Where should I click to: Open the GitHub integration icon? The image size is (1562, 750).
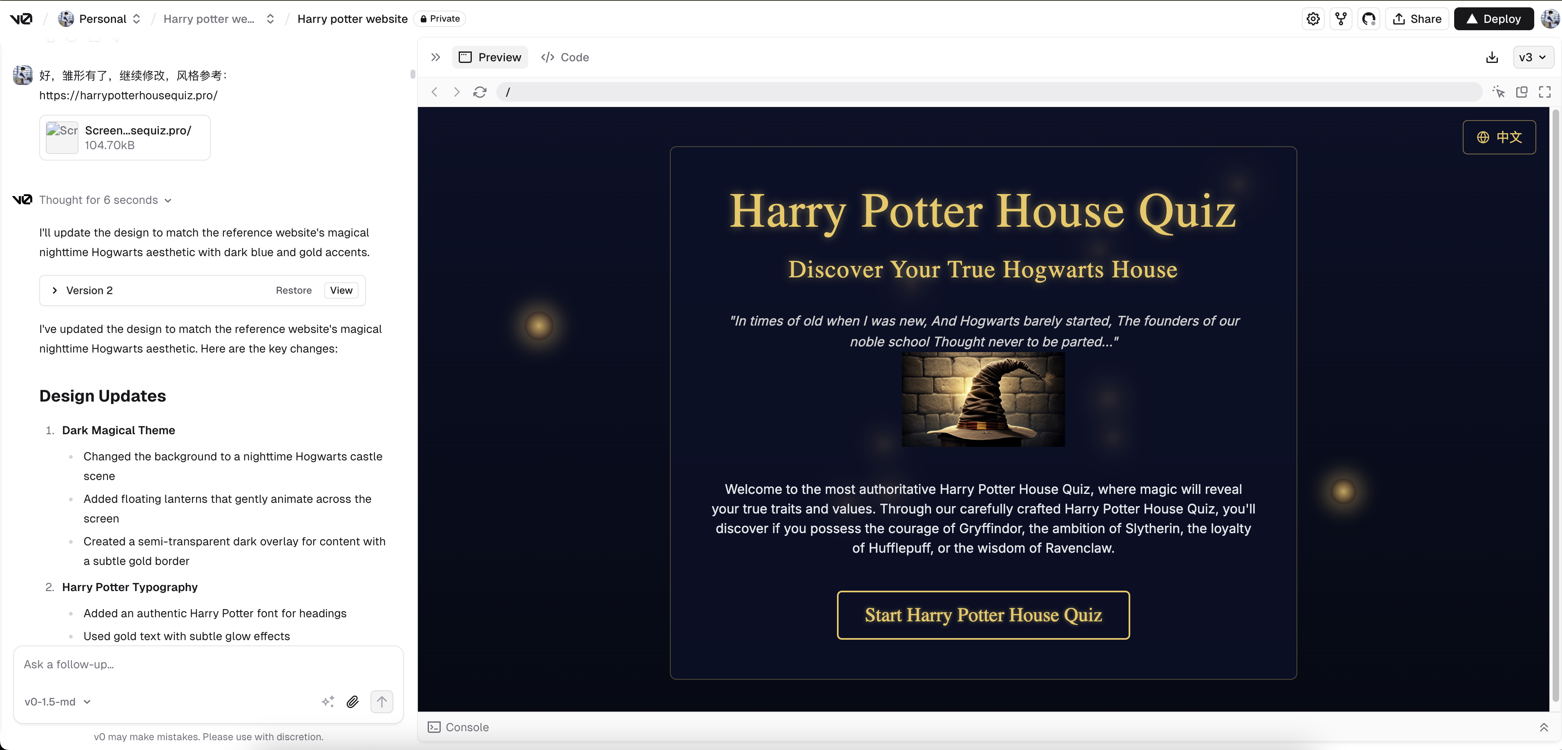pyautogui.click(x=1368, y=19)
